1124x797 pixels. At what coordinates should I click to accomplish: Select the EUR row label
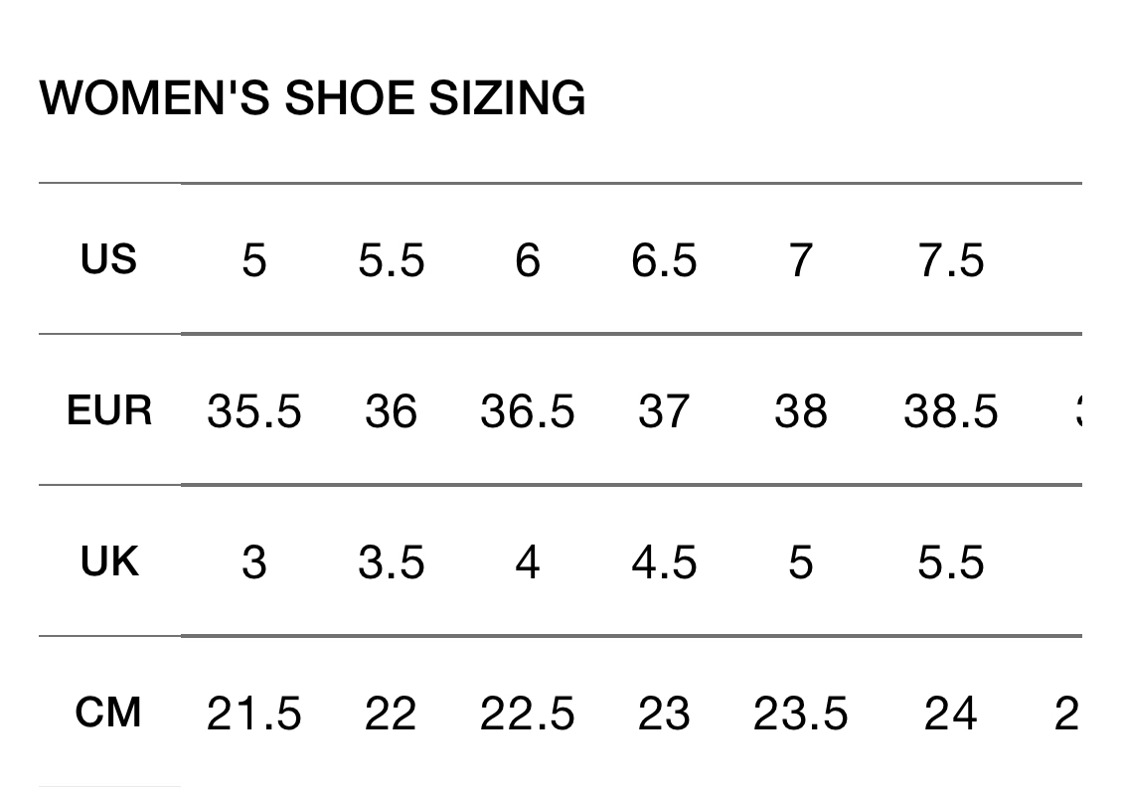(109, 410)
